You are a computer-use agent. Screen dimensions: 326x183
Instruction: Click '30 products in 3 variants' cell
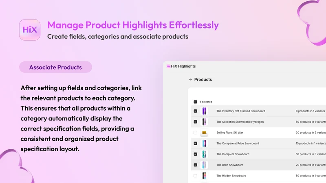[311, 133]
